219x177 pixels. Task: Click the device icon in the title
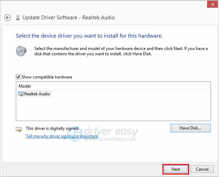[x=18, y=18]
